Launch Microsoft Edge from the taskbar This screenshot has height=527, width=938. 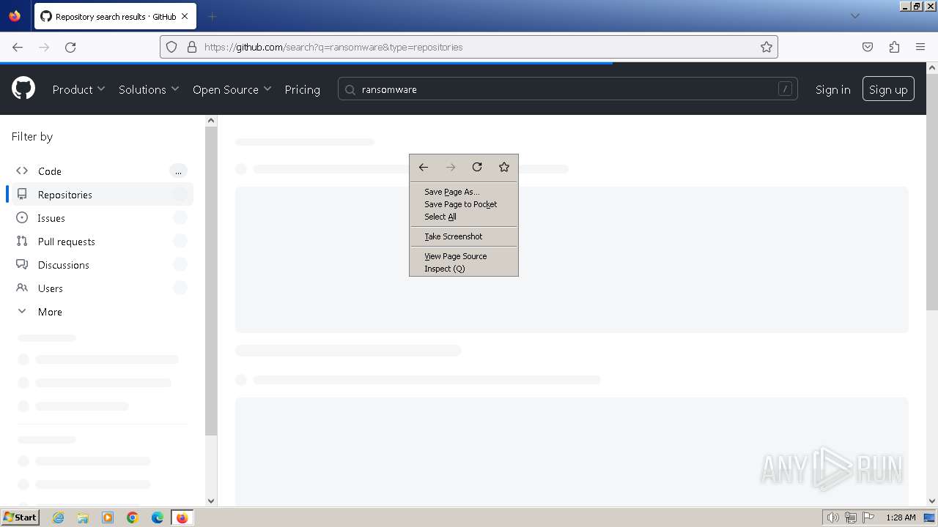[158, 517]
